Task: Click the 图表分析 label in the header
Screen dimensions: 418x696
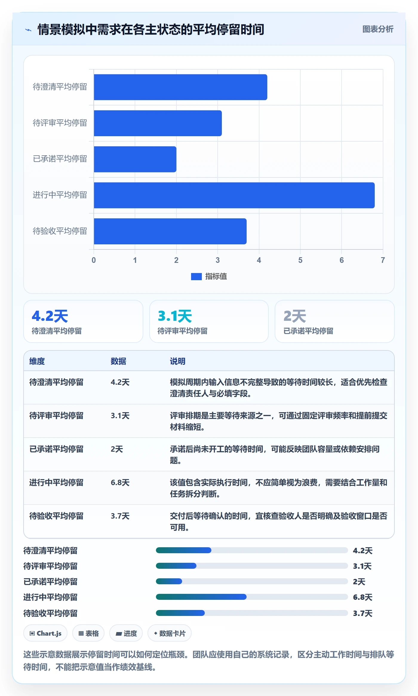Action: (x=378, y=29)
